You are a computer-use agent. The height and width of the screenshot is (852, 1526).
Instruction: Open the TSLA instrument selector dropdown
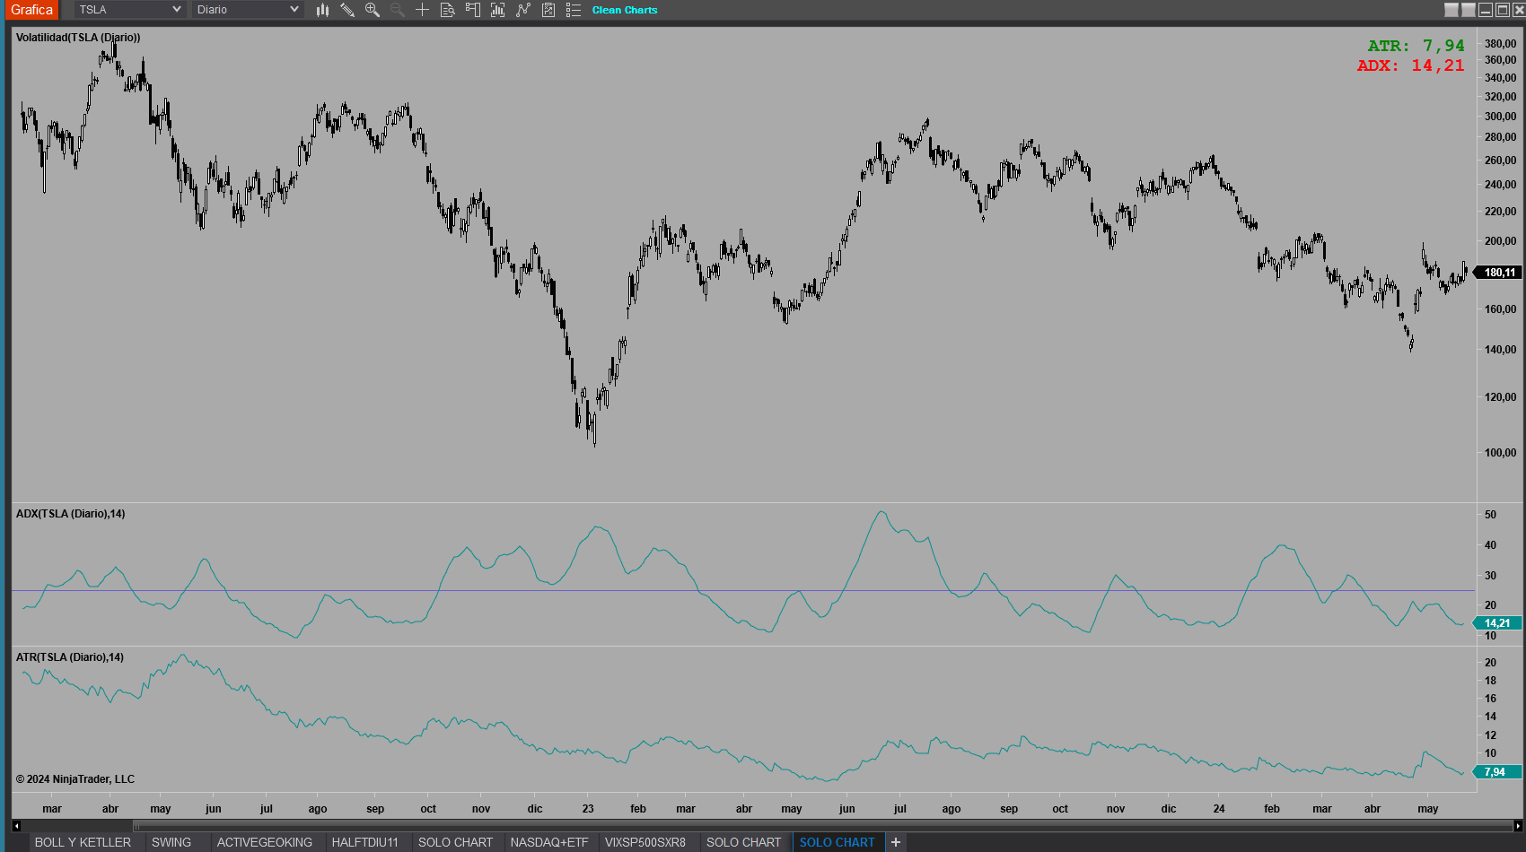(130, 10)
